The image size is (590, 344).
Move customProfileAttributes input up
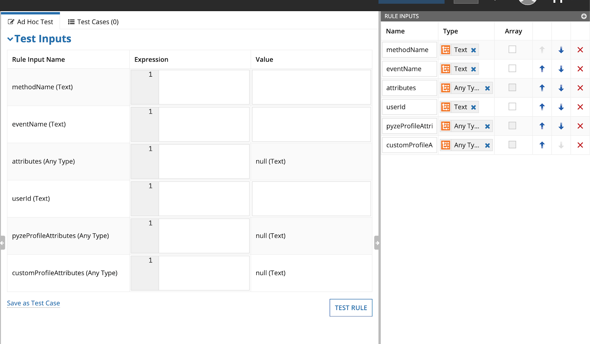point(542,145)
